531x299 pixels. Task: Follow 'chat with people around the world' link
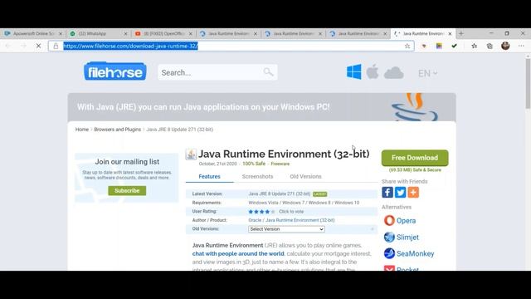coord(238,253)
